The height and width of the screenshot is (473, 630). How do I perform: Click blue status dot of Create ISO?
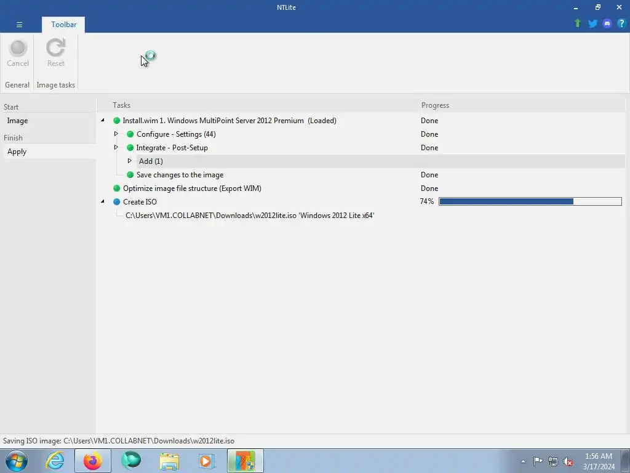point(117,202)
